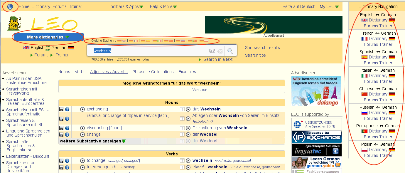Play German audio for 'das Wechseln'
This screenshot has height=173, width=405.
(188, 109)
